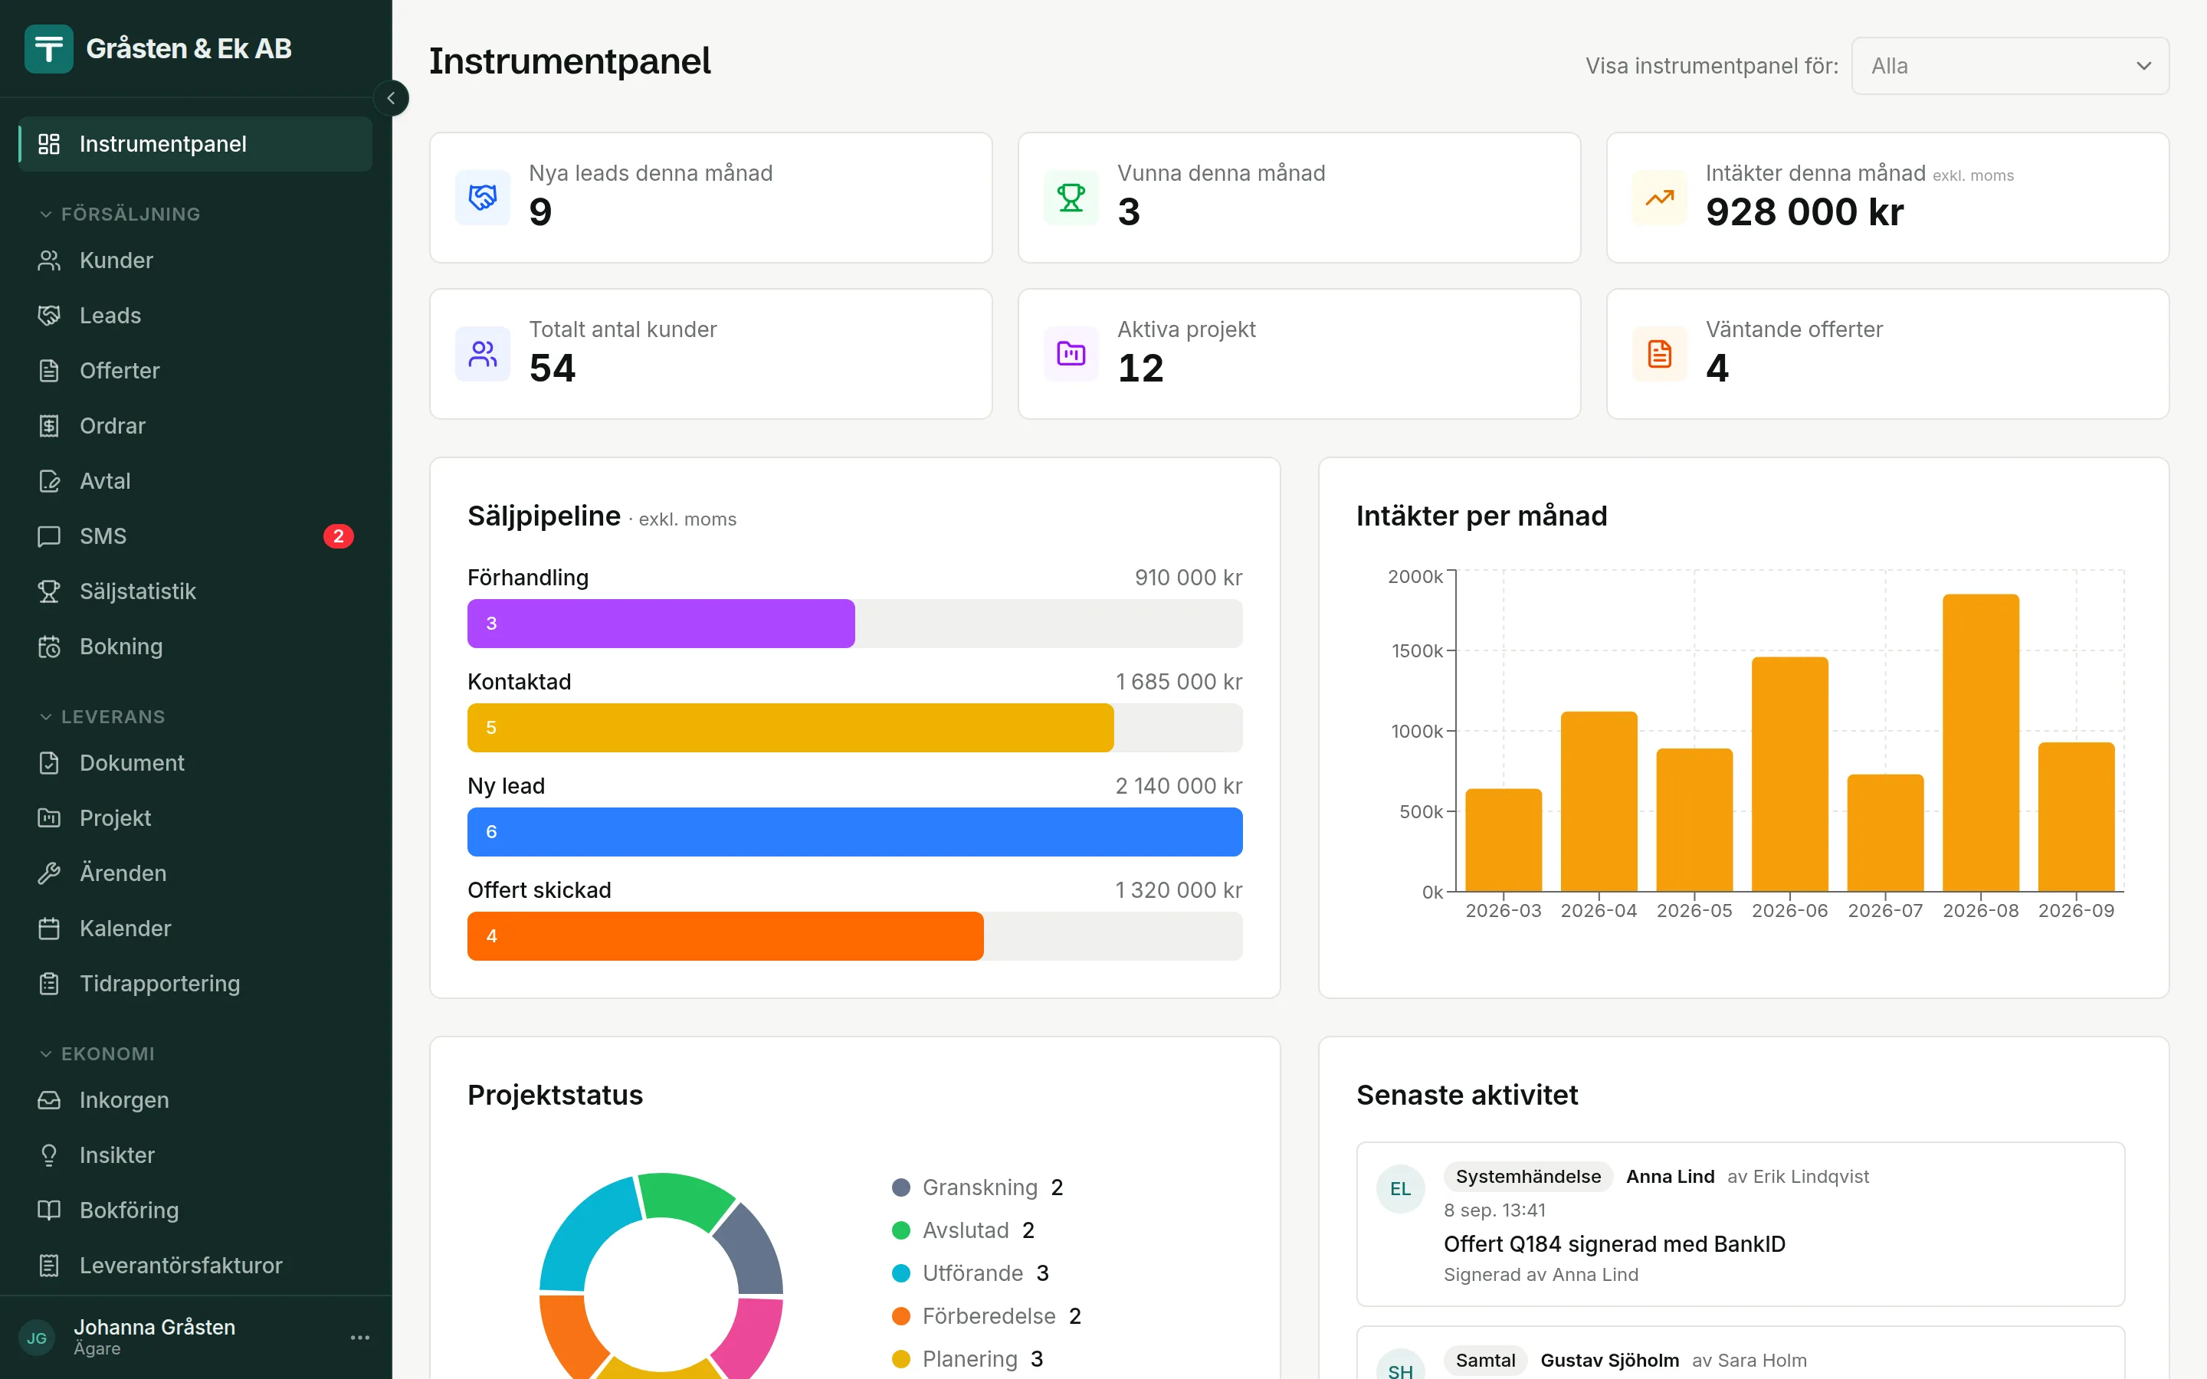2207x1379 pixels.
Task: Open the Visa instrumentpanel för dropdown
Action: click(x=2010, y=66)
